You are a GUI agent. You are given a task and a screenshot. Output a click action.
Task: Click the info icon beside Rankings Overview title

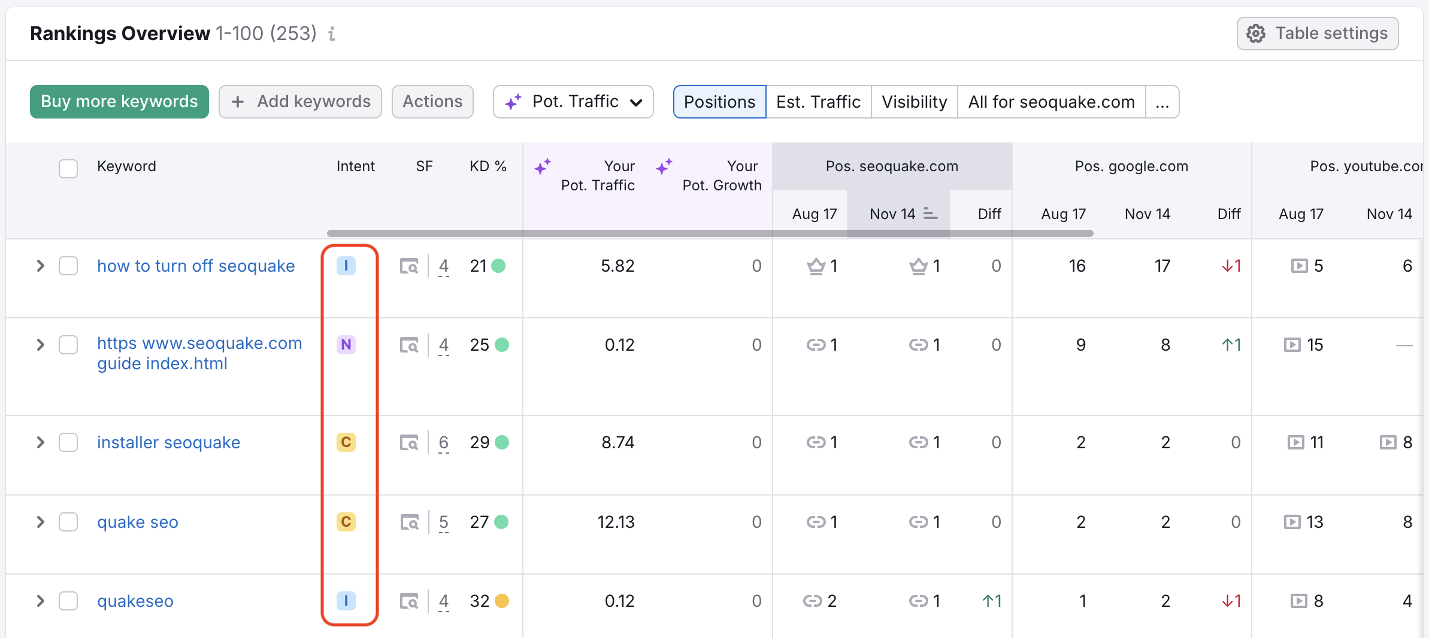pos(332,34)
